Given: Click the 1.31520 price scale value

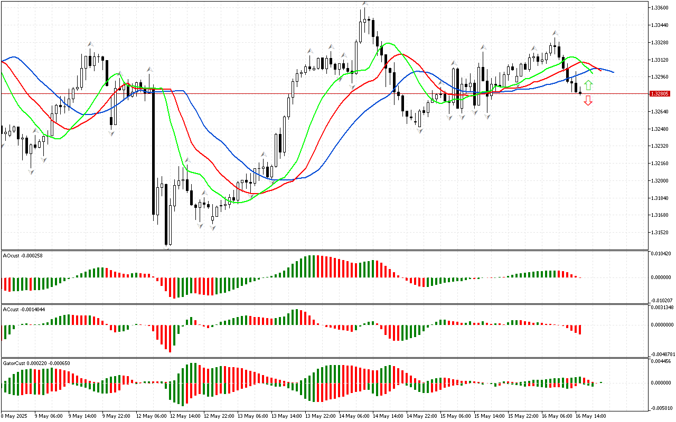Looking at the screenshot, I should (661, 232).
